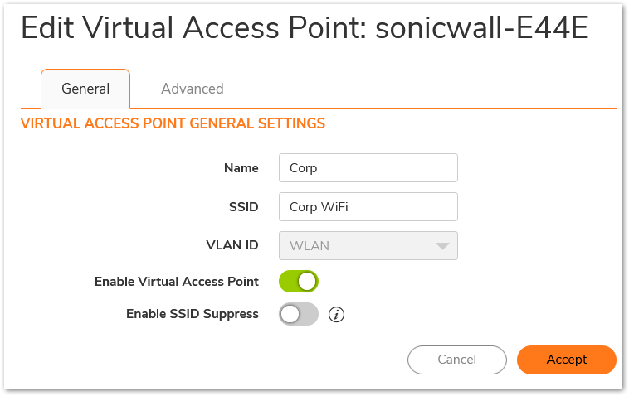This screenshot has width=629, height=396.
Task: Click the VLAN ID label
Action: click(232, 245)
